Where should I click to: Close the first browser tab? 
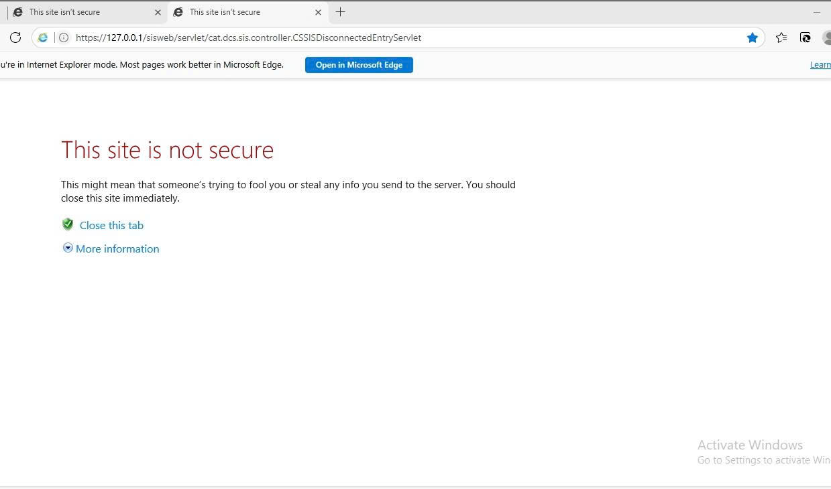(158, 12)
